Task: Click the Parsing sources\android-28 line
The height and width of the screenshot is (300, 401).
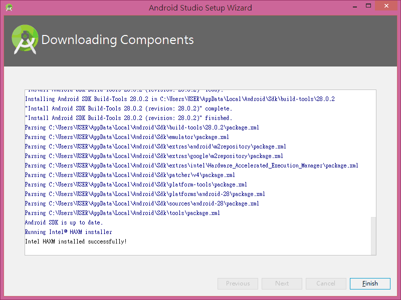Action: tap(142, 203)
